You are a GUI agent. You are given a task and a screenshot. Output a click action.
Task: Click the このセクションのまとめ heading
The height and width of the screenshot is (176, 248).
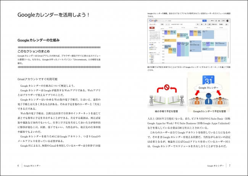[34, 51]
